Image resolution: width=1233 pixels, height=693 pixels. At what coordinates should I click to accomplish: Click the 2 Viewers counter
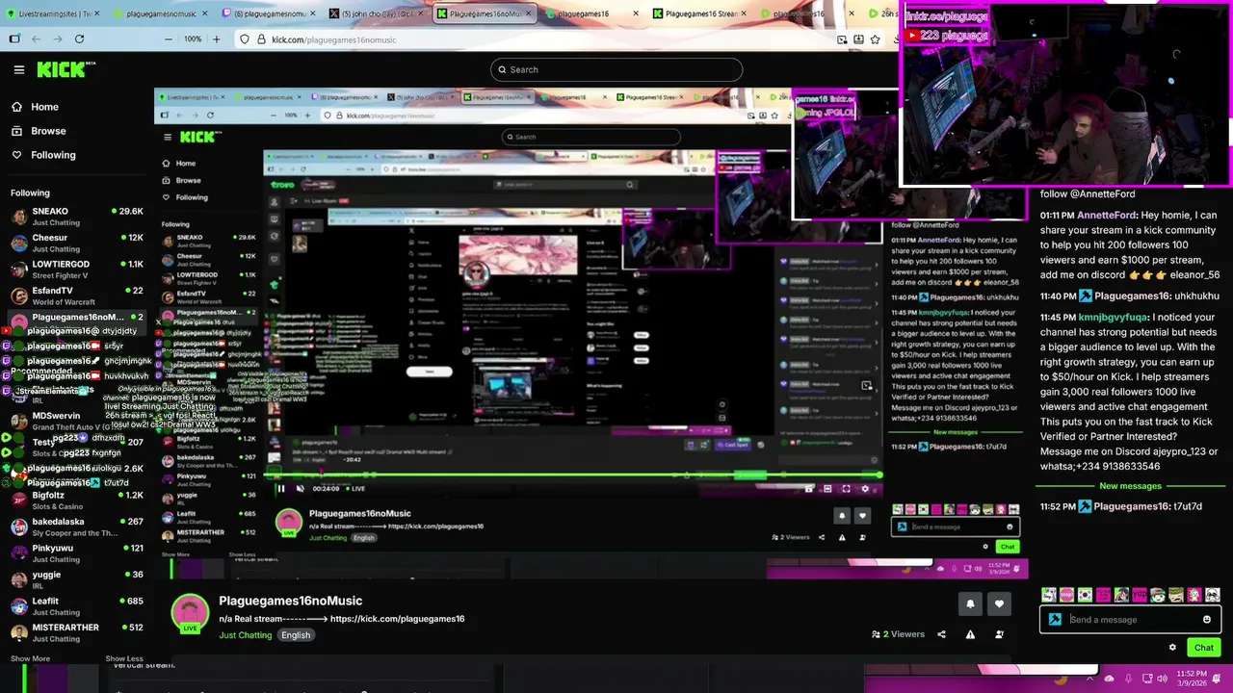coord(898,634)
